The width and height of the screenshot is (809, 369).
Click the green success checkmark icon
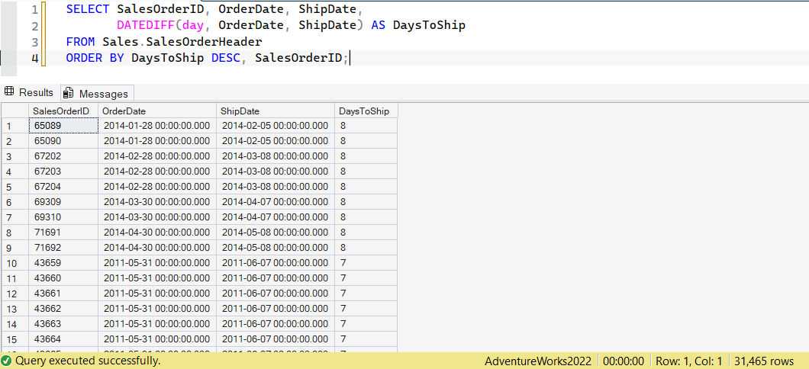point(6,361)
